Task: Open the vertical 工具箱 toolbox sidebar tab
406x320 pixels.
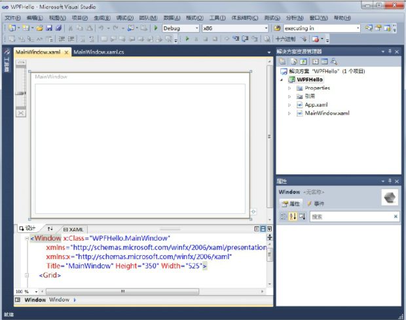Action: point(7,61)
